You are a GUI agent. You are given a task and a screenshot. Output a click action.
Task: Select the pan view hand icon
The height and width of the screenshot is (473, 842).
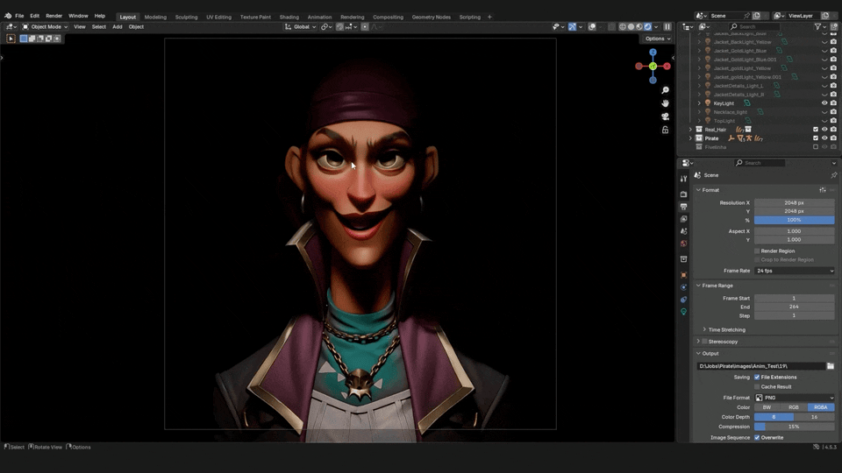(x=666, y=103)
